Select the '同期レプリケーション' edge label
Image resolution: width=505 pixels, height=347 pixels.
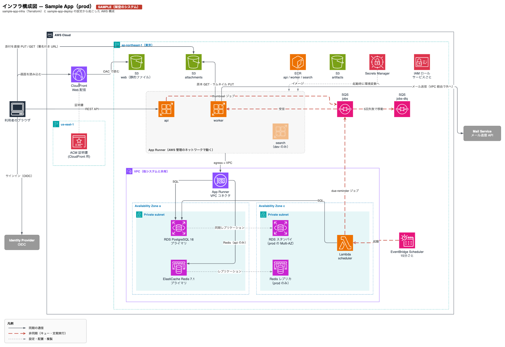coord(229,228)
